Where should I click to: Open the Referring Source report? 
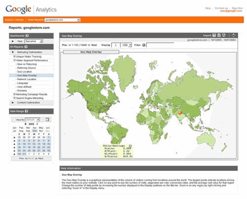(x=26, y=68)
